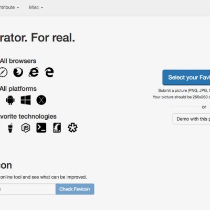
Task: Click the All browsers heading text
Action: tap(18, 61)
